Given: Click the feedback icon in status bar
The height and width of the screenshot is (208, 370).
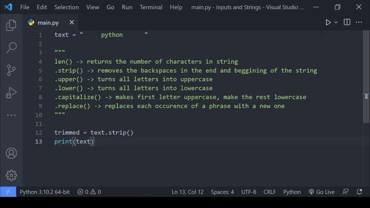Looking at the screenshot, I should pos(346,192).
